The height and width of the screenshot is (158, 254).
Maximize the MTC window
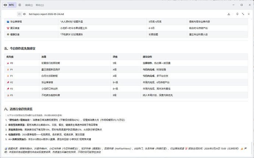(x=241, y=5)
